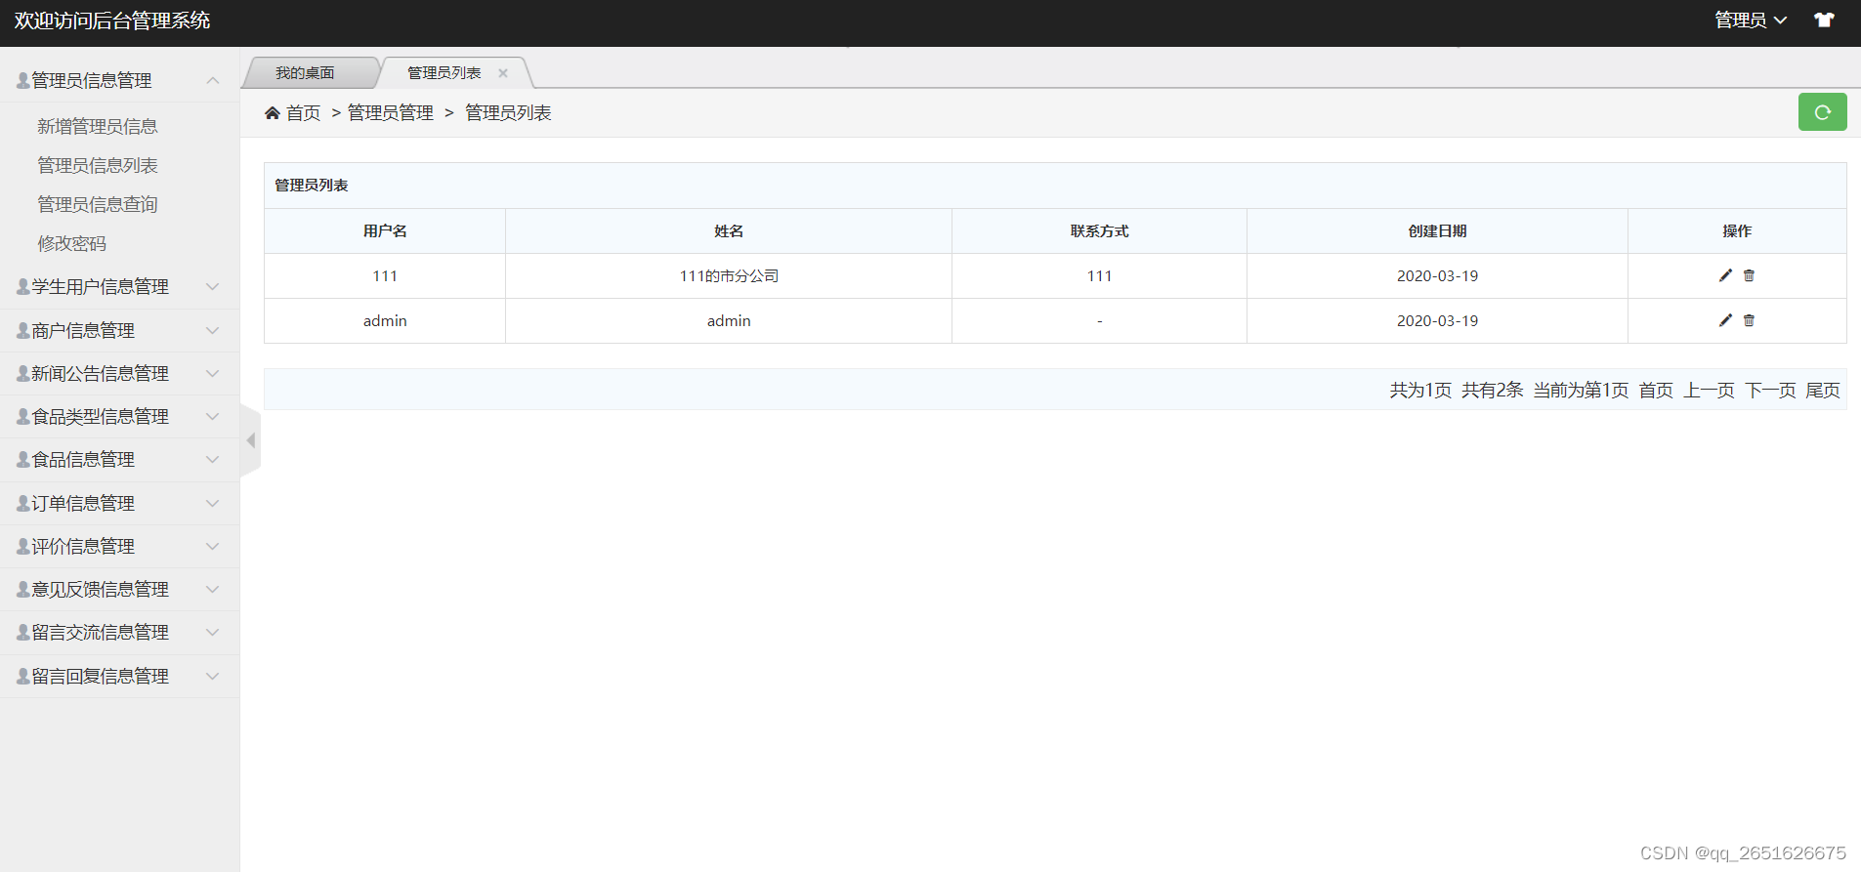This screenshot has width=1861, height=872.
Task: Click user icon beside 学生用户信息管理
Action: click(x=22, y=286)
